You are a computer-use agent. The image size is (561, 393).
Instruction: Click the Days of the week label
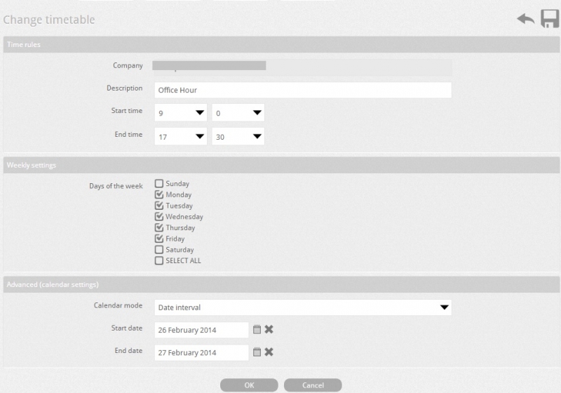[x=116, y=186]
